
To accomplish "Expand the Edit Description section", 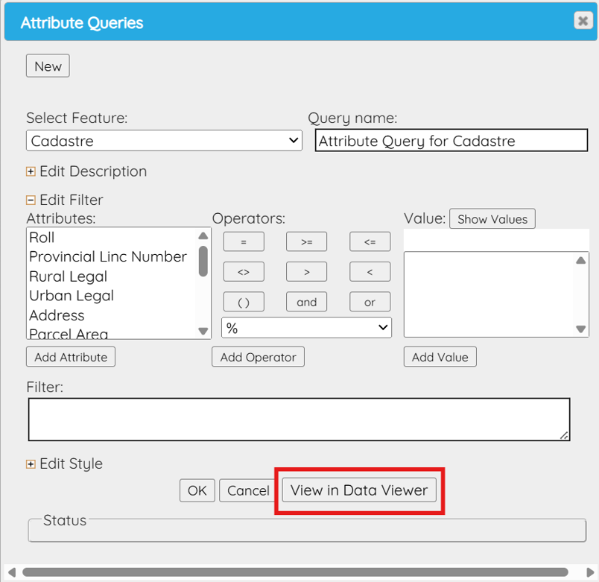I will tap(31, 171).
